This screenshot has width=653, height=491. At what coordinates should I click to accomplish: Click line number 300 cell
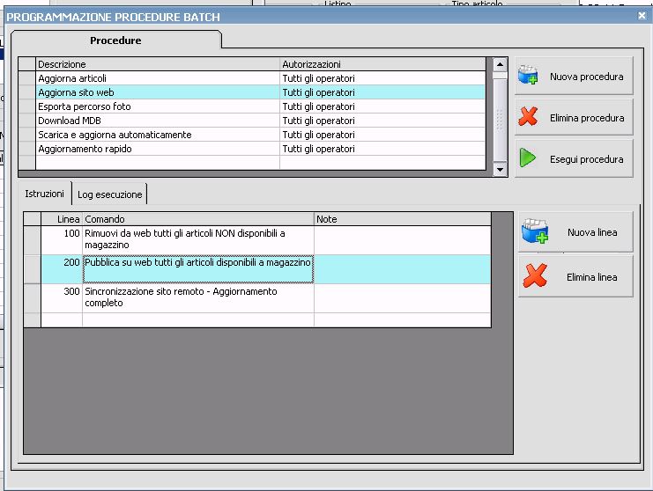click(x=62, y=298)
